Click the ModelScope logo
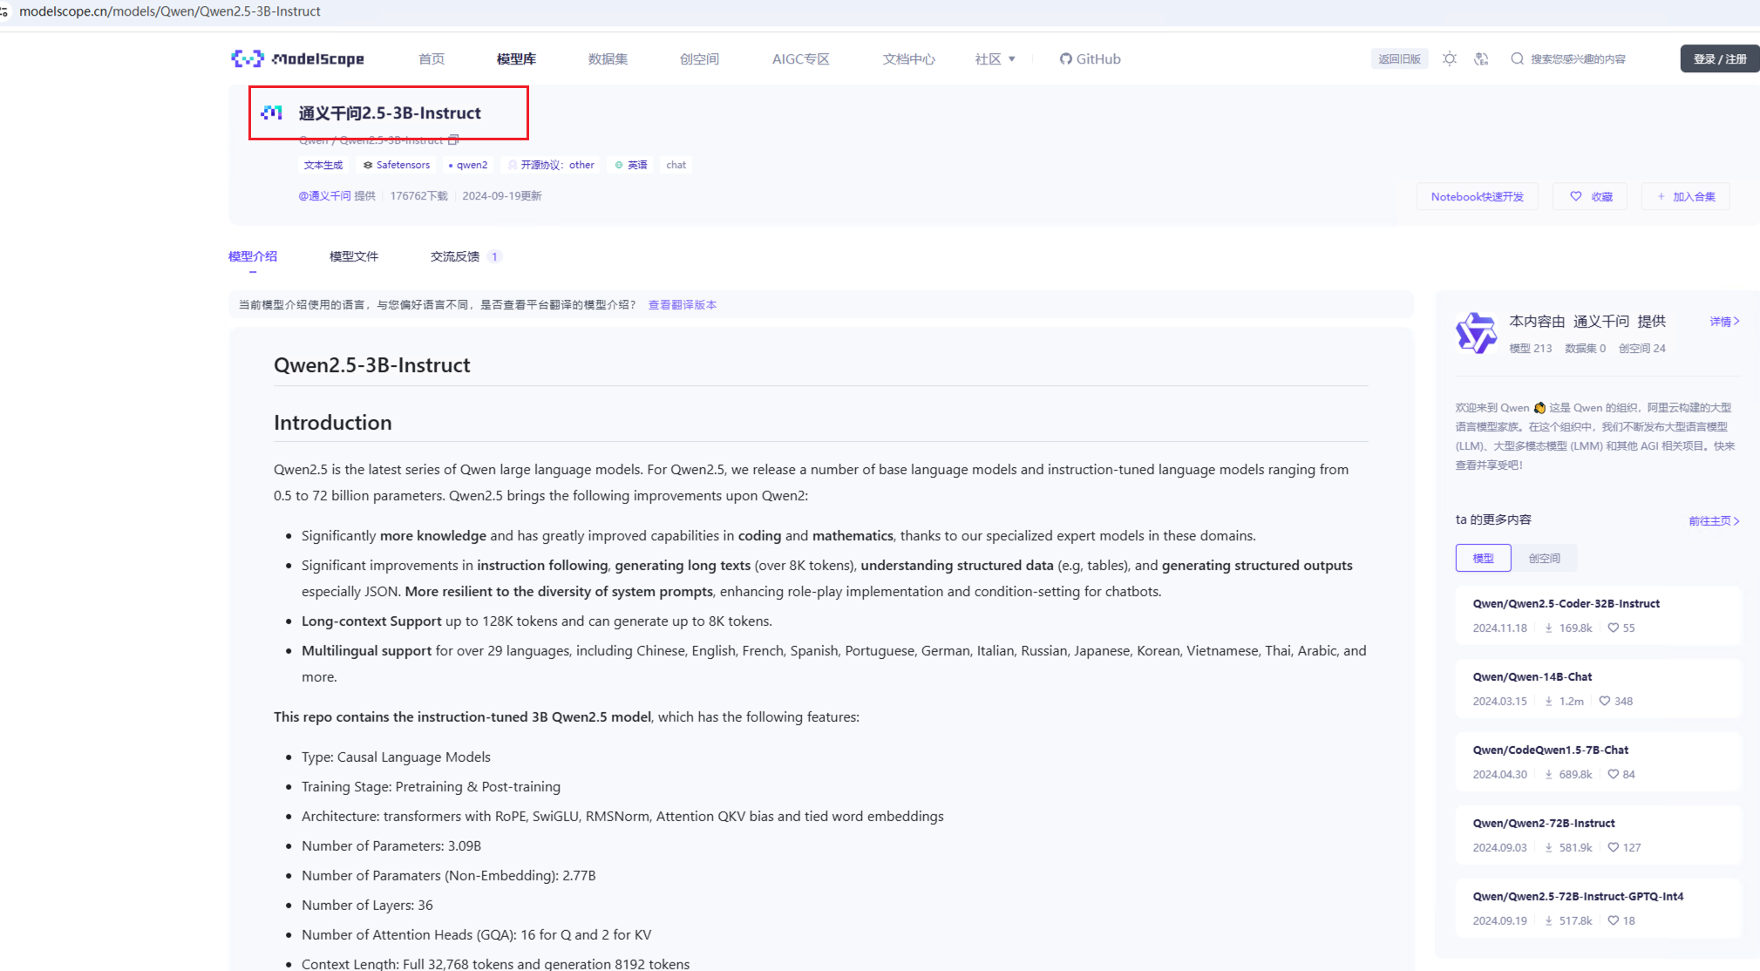 tap(298, 58)
